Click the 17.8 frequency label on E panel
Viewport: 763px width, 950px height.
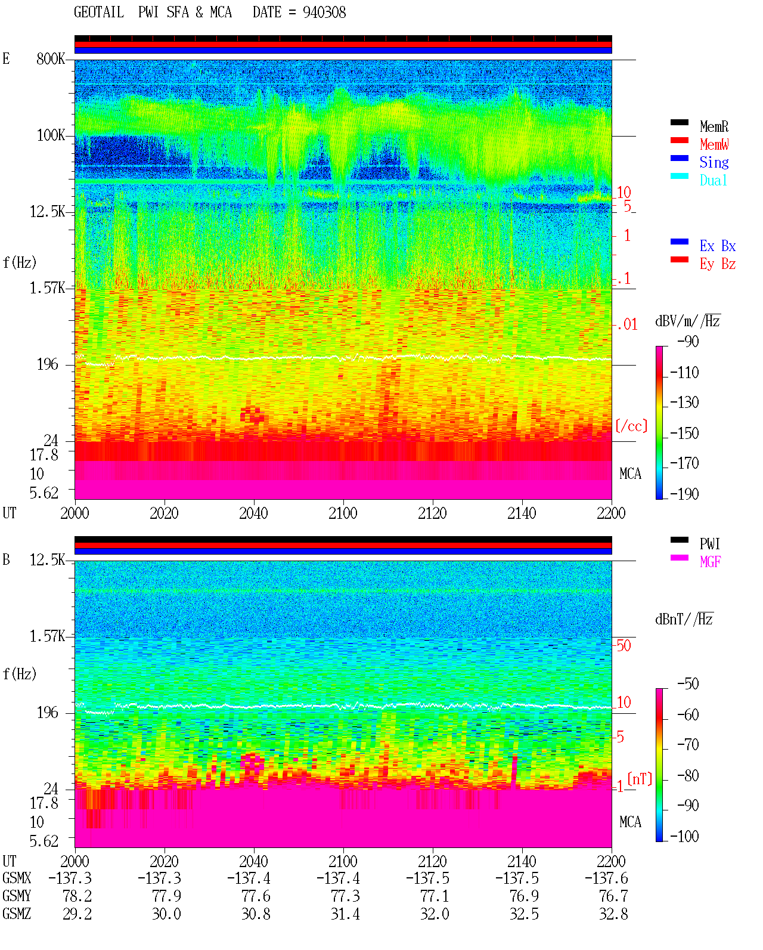point(45,455)
